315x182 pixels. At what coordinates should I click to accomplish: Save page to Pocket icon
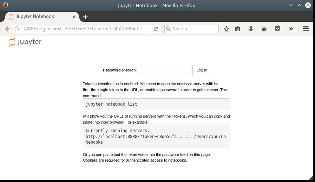click(x=277, y=29)
